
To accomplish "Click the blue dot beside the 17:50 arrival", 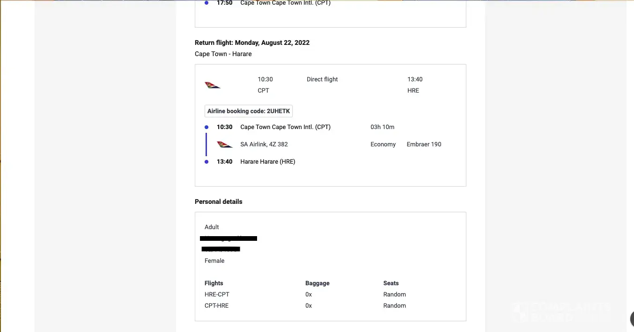I will (x=206, y=3).
